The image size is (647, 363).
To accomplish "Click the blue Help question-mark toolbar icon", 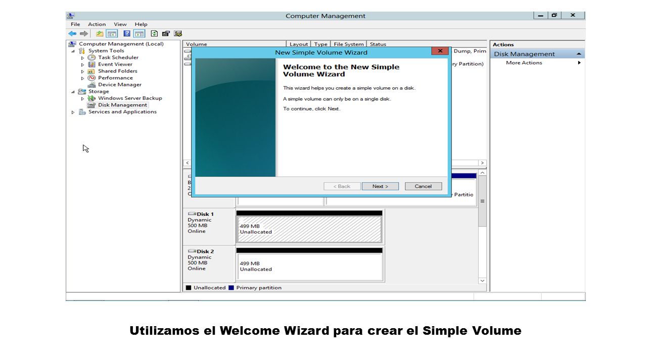I will pyautogui.click(x=127, y=34).
